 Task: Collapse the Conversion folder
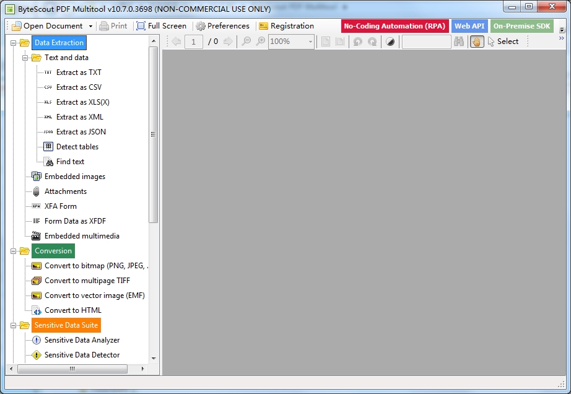click(14, 252)
